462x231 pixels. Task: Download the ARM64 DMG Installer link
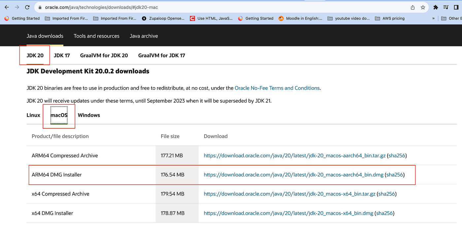(x=293, y=175)
